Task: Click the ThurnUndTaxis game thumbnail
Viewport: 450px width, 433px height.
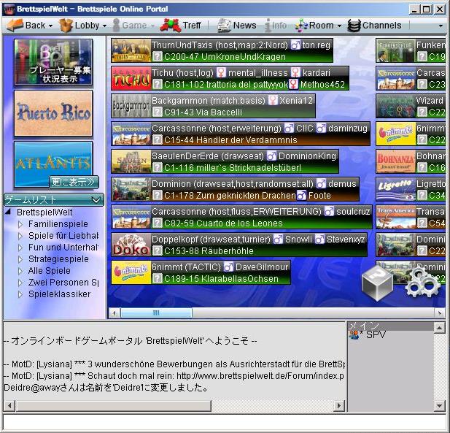Action: pyautogui.click(x=131, y=50)
